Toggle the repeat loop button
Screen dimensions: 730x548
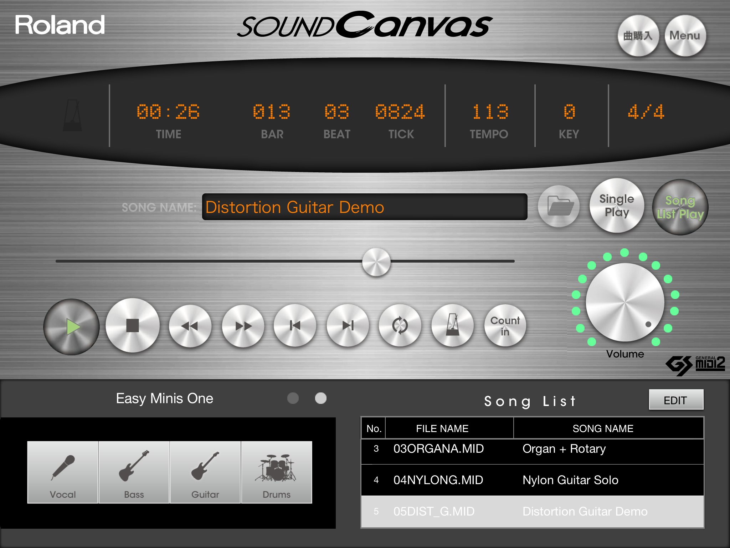(400, 325)
